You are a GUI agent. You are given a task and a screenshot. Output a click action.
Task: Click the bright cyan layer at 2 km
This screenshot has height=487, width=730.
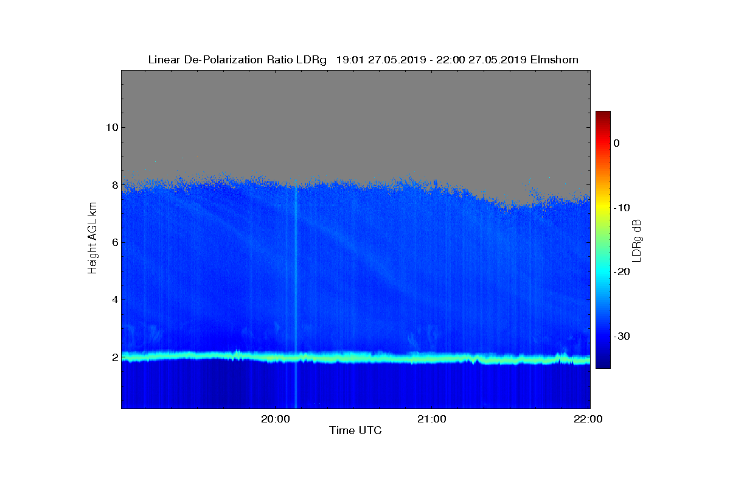click(x=356, y=357)
